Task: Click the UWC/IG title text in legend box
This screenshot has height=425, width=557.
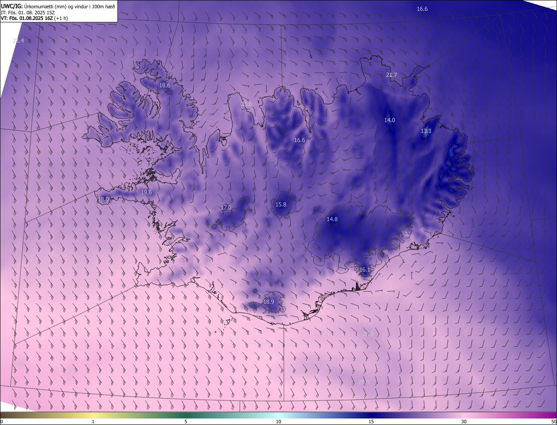Action: 12,6
